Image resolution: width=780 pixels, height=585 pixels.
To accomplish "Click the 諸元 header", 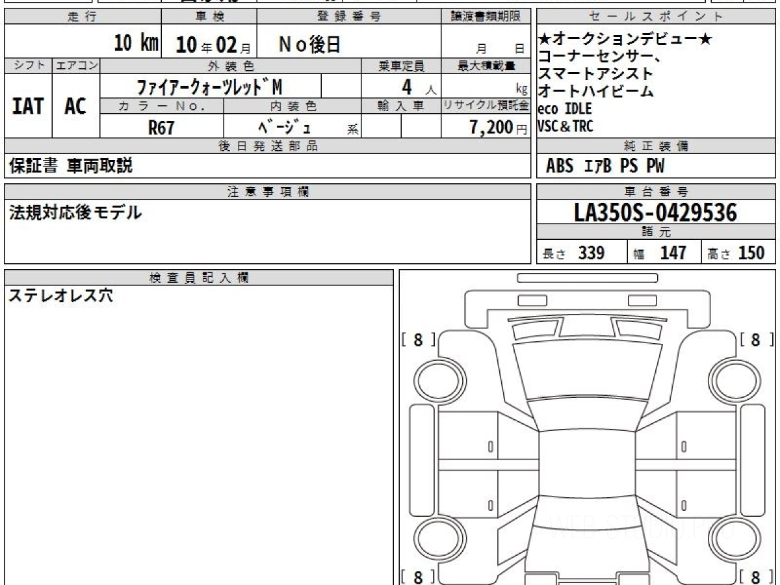I will tap(656, 232).
